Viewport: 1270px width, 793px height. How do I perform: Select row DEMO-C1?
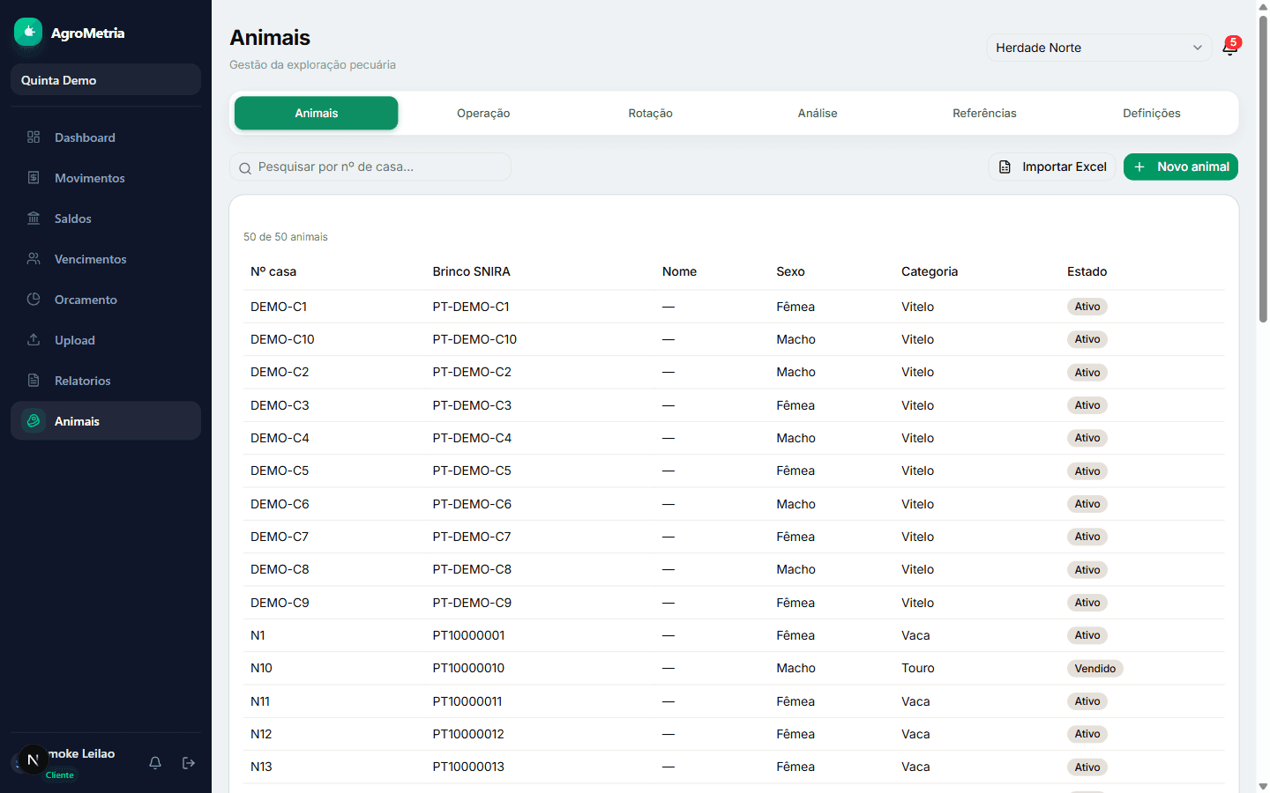tap(734, 307)
